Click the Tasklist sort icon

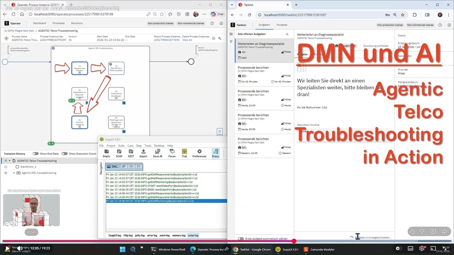tap(287, 34)
